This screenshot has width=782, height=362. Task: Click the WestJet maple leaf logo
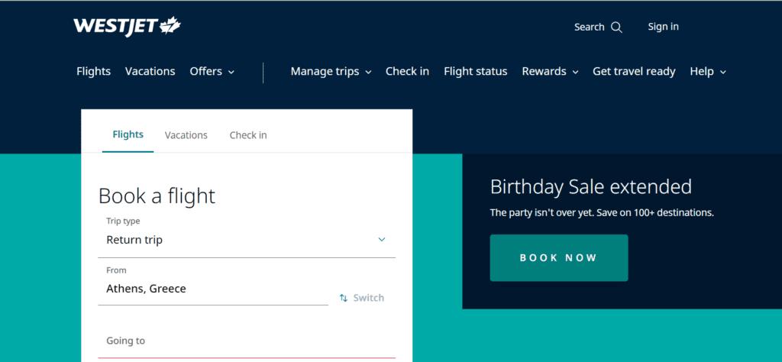coord(170,26)
